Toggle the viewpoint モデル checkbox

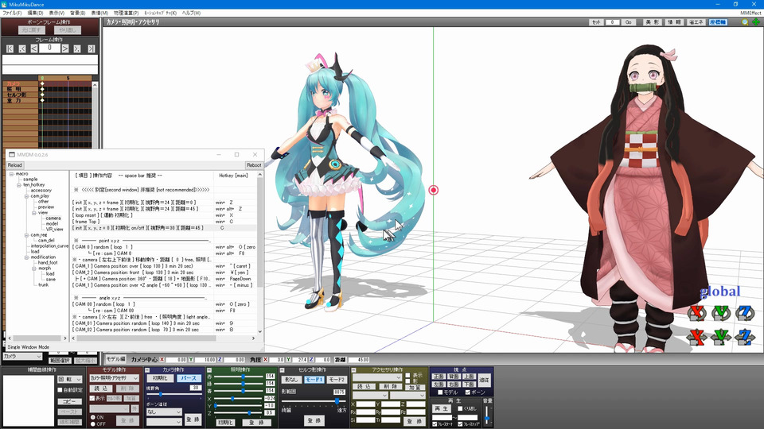click(x=440, y=392)
